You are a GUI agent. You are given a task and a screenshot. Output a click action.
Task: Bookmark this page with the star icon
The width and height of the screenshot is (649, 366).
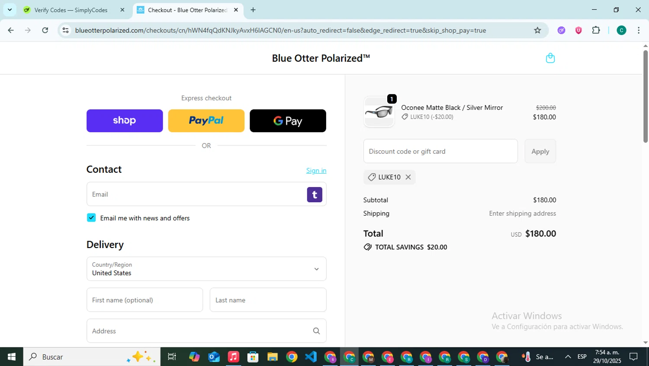(x=537, y=30)
